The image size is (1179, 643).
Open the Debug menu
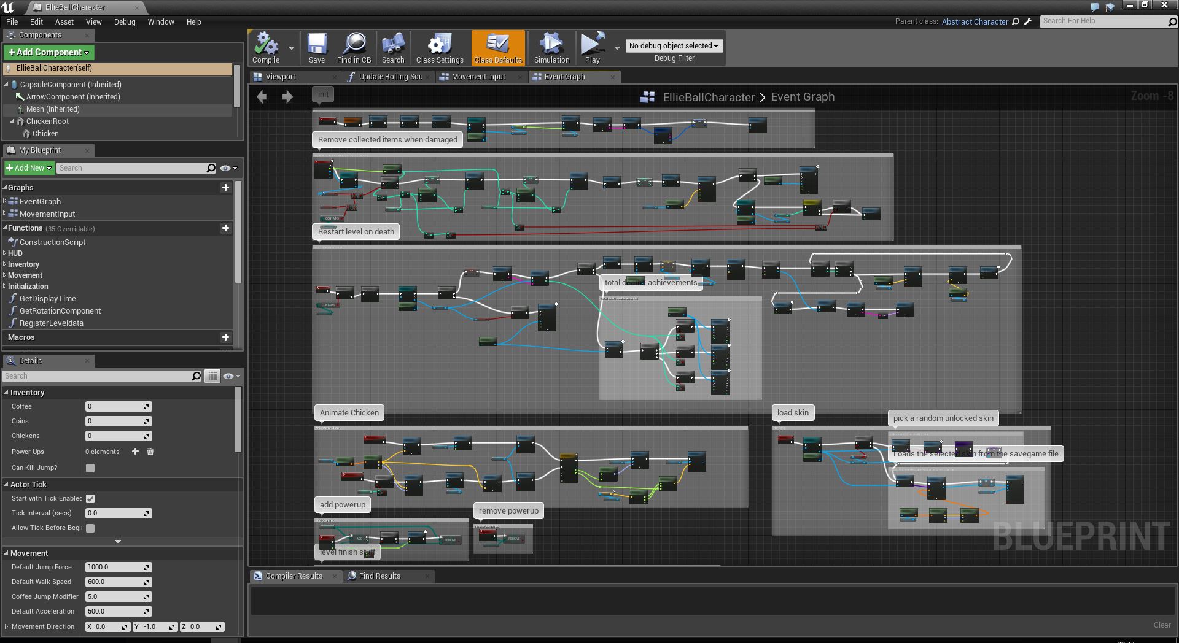coord(125,21)
